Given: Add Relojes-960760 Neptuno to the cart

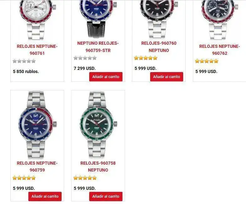Looking at the screenshot, I should point(167,77).
